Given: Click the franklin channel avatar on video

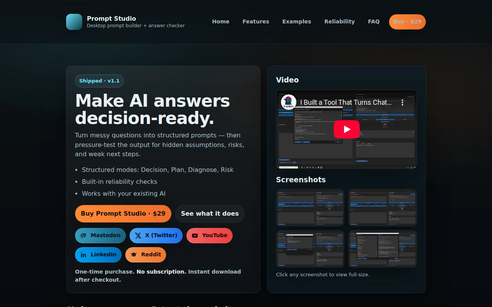Looking at the screenshot, I should [x=289, y=102].
